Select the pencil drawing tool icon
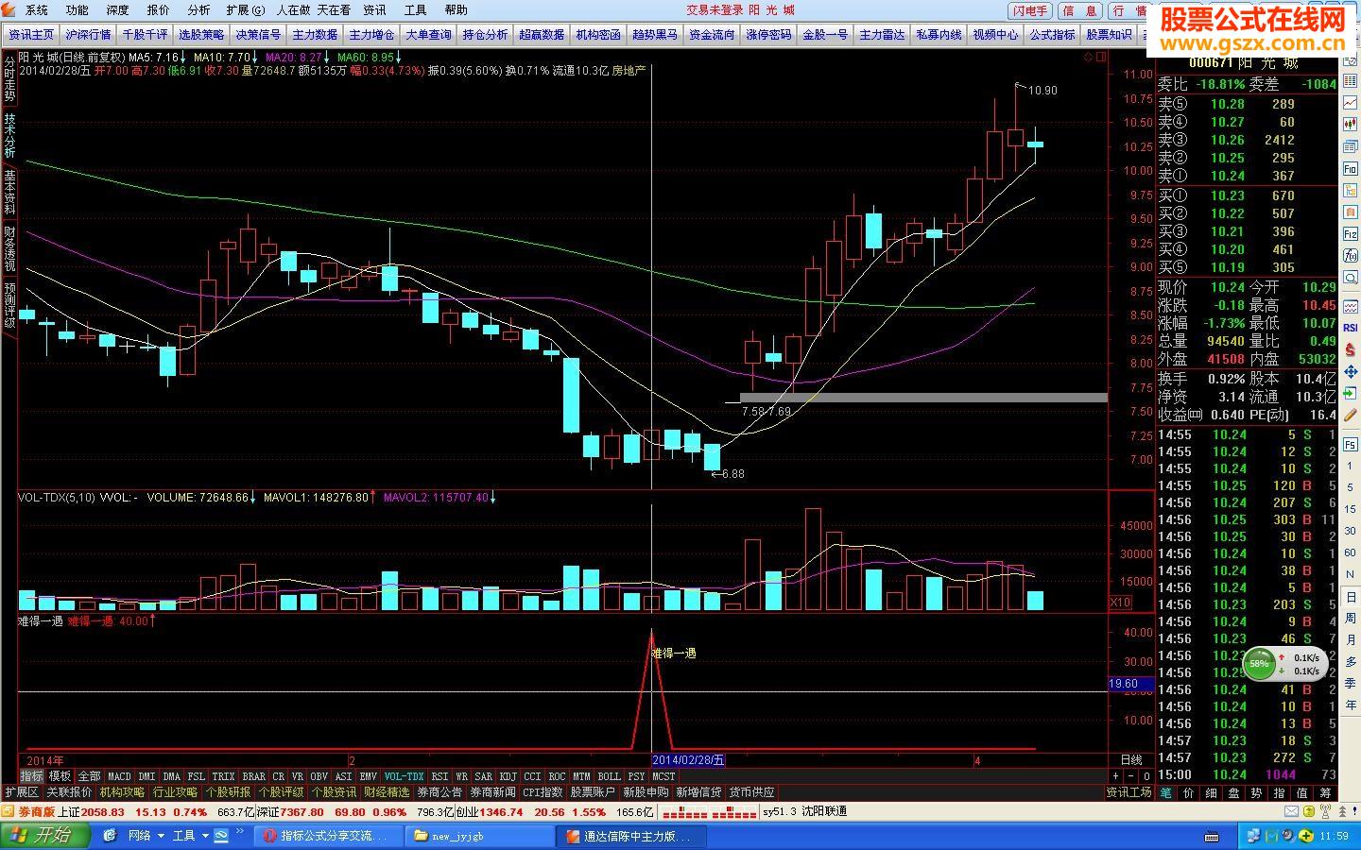The width and height of the screenshot is (1361, 850). (x=1351, y=416)
